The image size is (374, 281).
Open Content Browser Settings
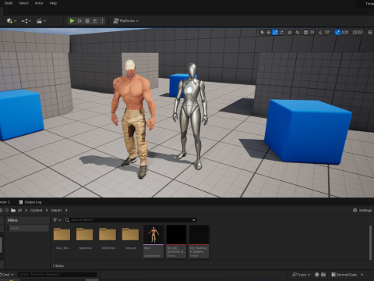[362, 210]
